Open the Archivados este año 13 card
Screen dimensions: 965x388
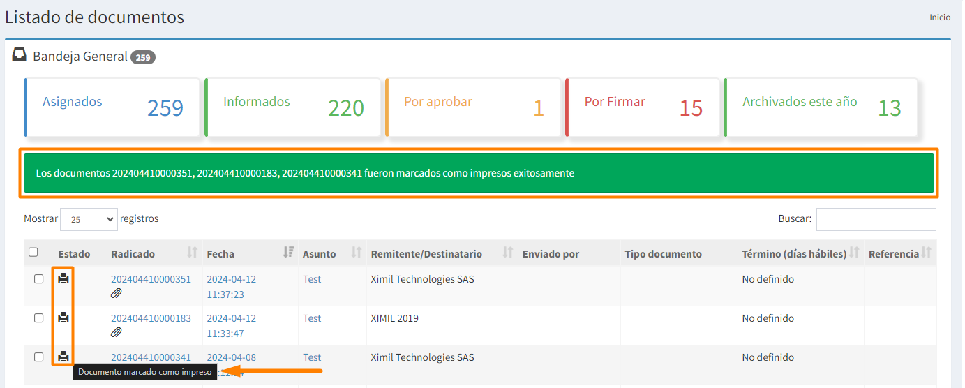pos(821,107)
